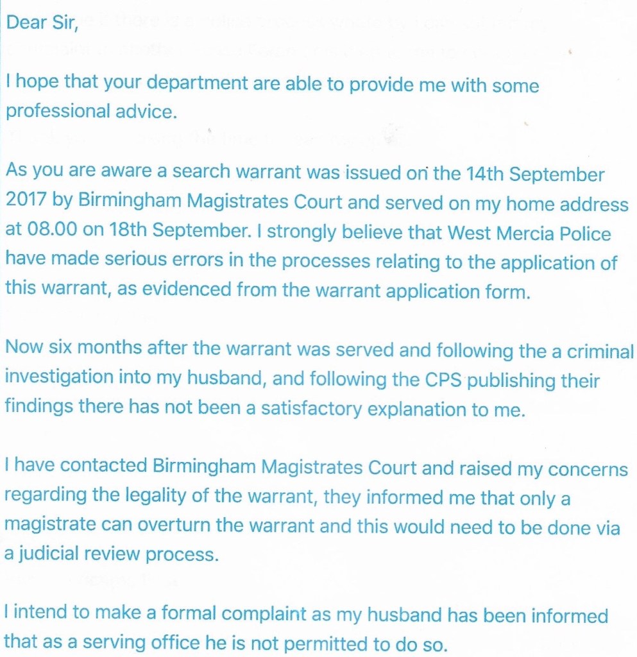Image resolution: width=637 pixels, height=657 pixels.
Task: Click the words 'professional advice'
Action: [90, 111]
